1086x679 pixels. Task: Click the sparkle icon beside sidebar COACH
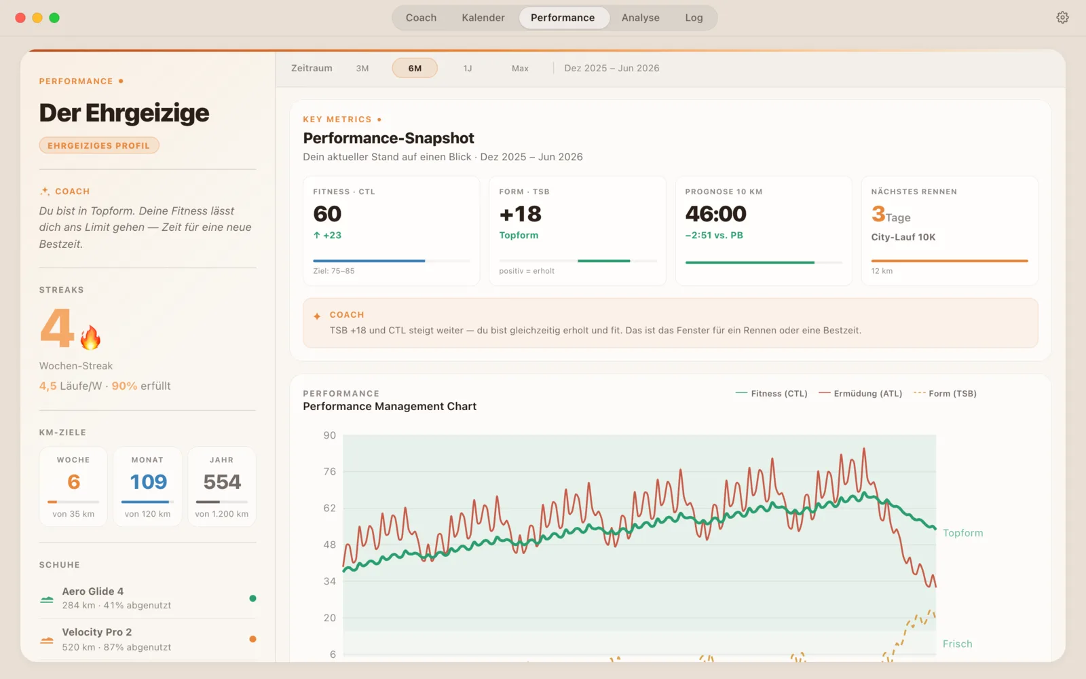(x=45, y=191)
